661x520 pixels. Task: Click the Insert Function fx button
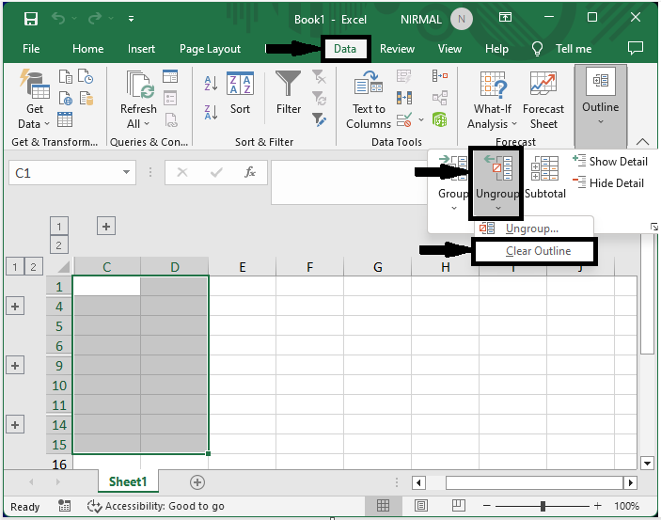tap(250, 172)
